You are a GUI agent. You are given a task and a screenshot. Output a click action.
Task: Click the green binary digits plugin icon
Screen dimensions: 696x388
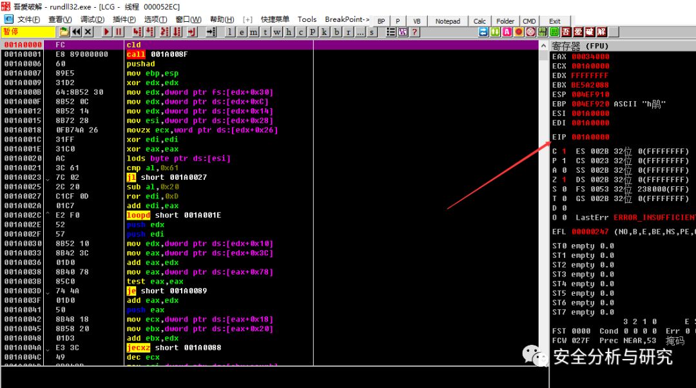(543, 32)
